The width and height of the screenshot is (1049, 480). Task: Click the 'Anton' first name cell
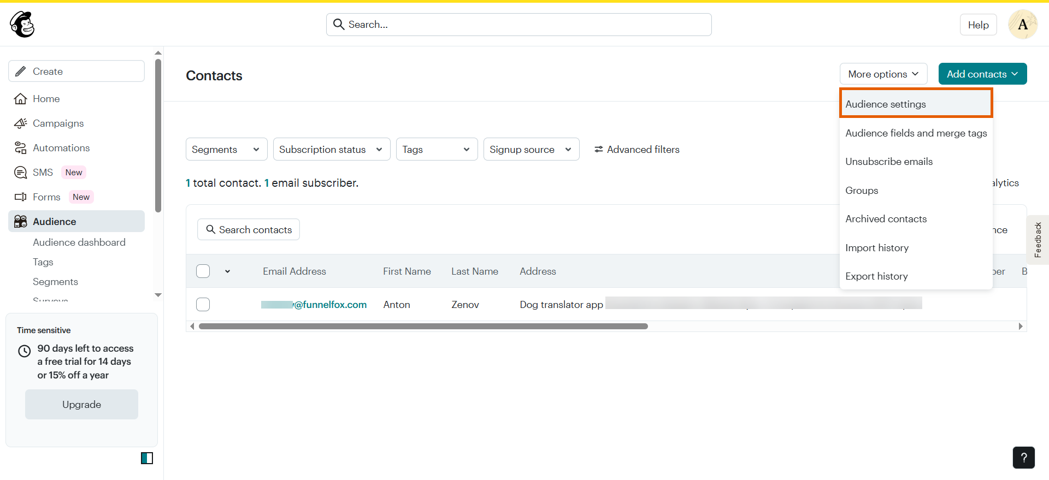pyautogui.click(x=397, y=305)
